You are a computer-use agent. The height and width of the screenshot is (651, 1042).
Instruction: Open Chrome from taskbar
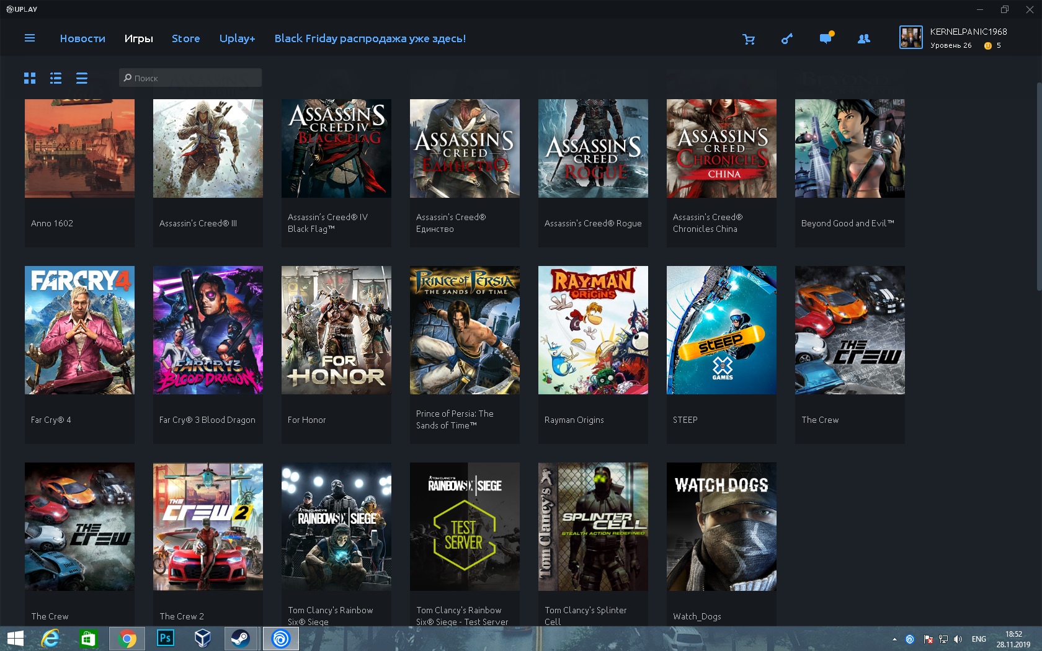coord(127,639)
